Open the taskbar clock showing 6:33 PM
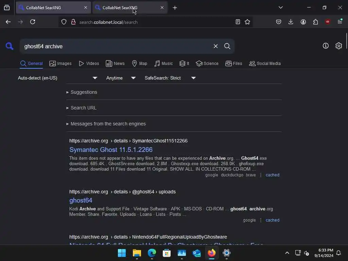The height and width of the screenshot is (261, 348). pyautogui.click(x=324, y=253)
